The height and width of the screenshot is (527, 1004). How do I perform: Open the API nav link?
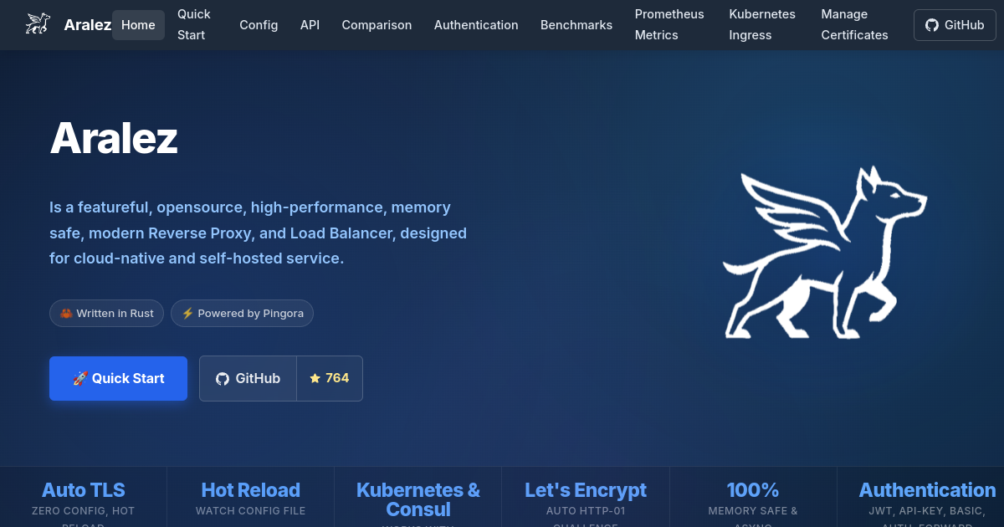(x=310, y=25)
